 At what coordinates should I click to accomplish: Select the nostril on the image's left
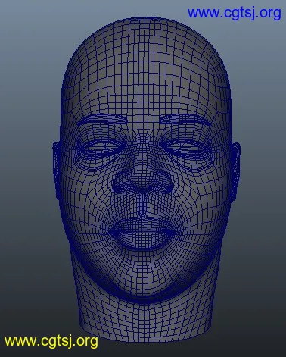pos(124,186)
